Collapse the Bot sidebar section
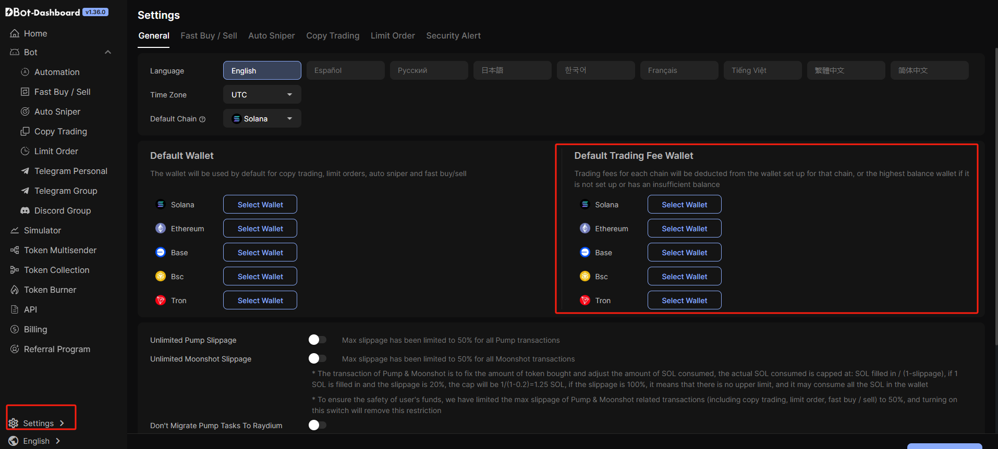Image resolution: width=998 pixels, height=449 pixels. [x=108, y=52]
